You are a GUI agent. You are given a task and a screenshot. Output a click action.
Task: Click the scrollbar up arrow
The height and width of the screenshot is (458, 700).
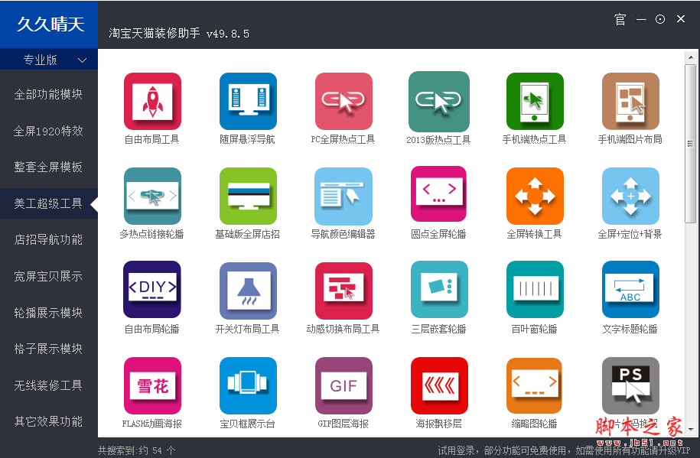(x=691, y=57)
